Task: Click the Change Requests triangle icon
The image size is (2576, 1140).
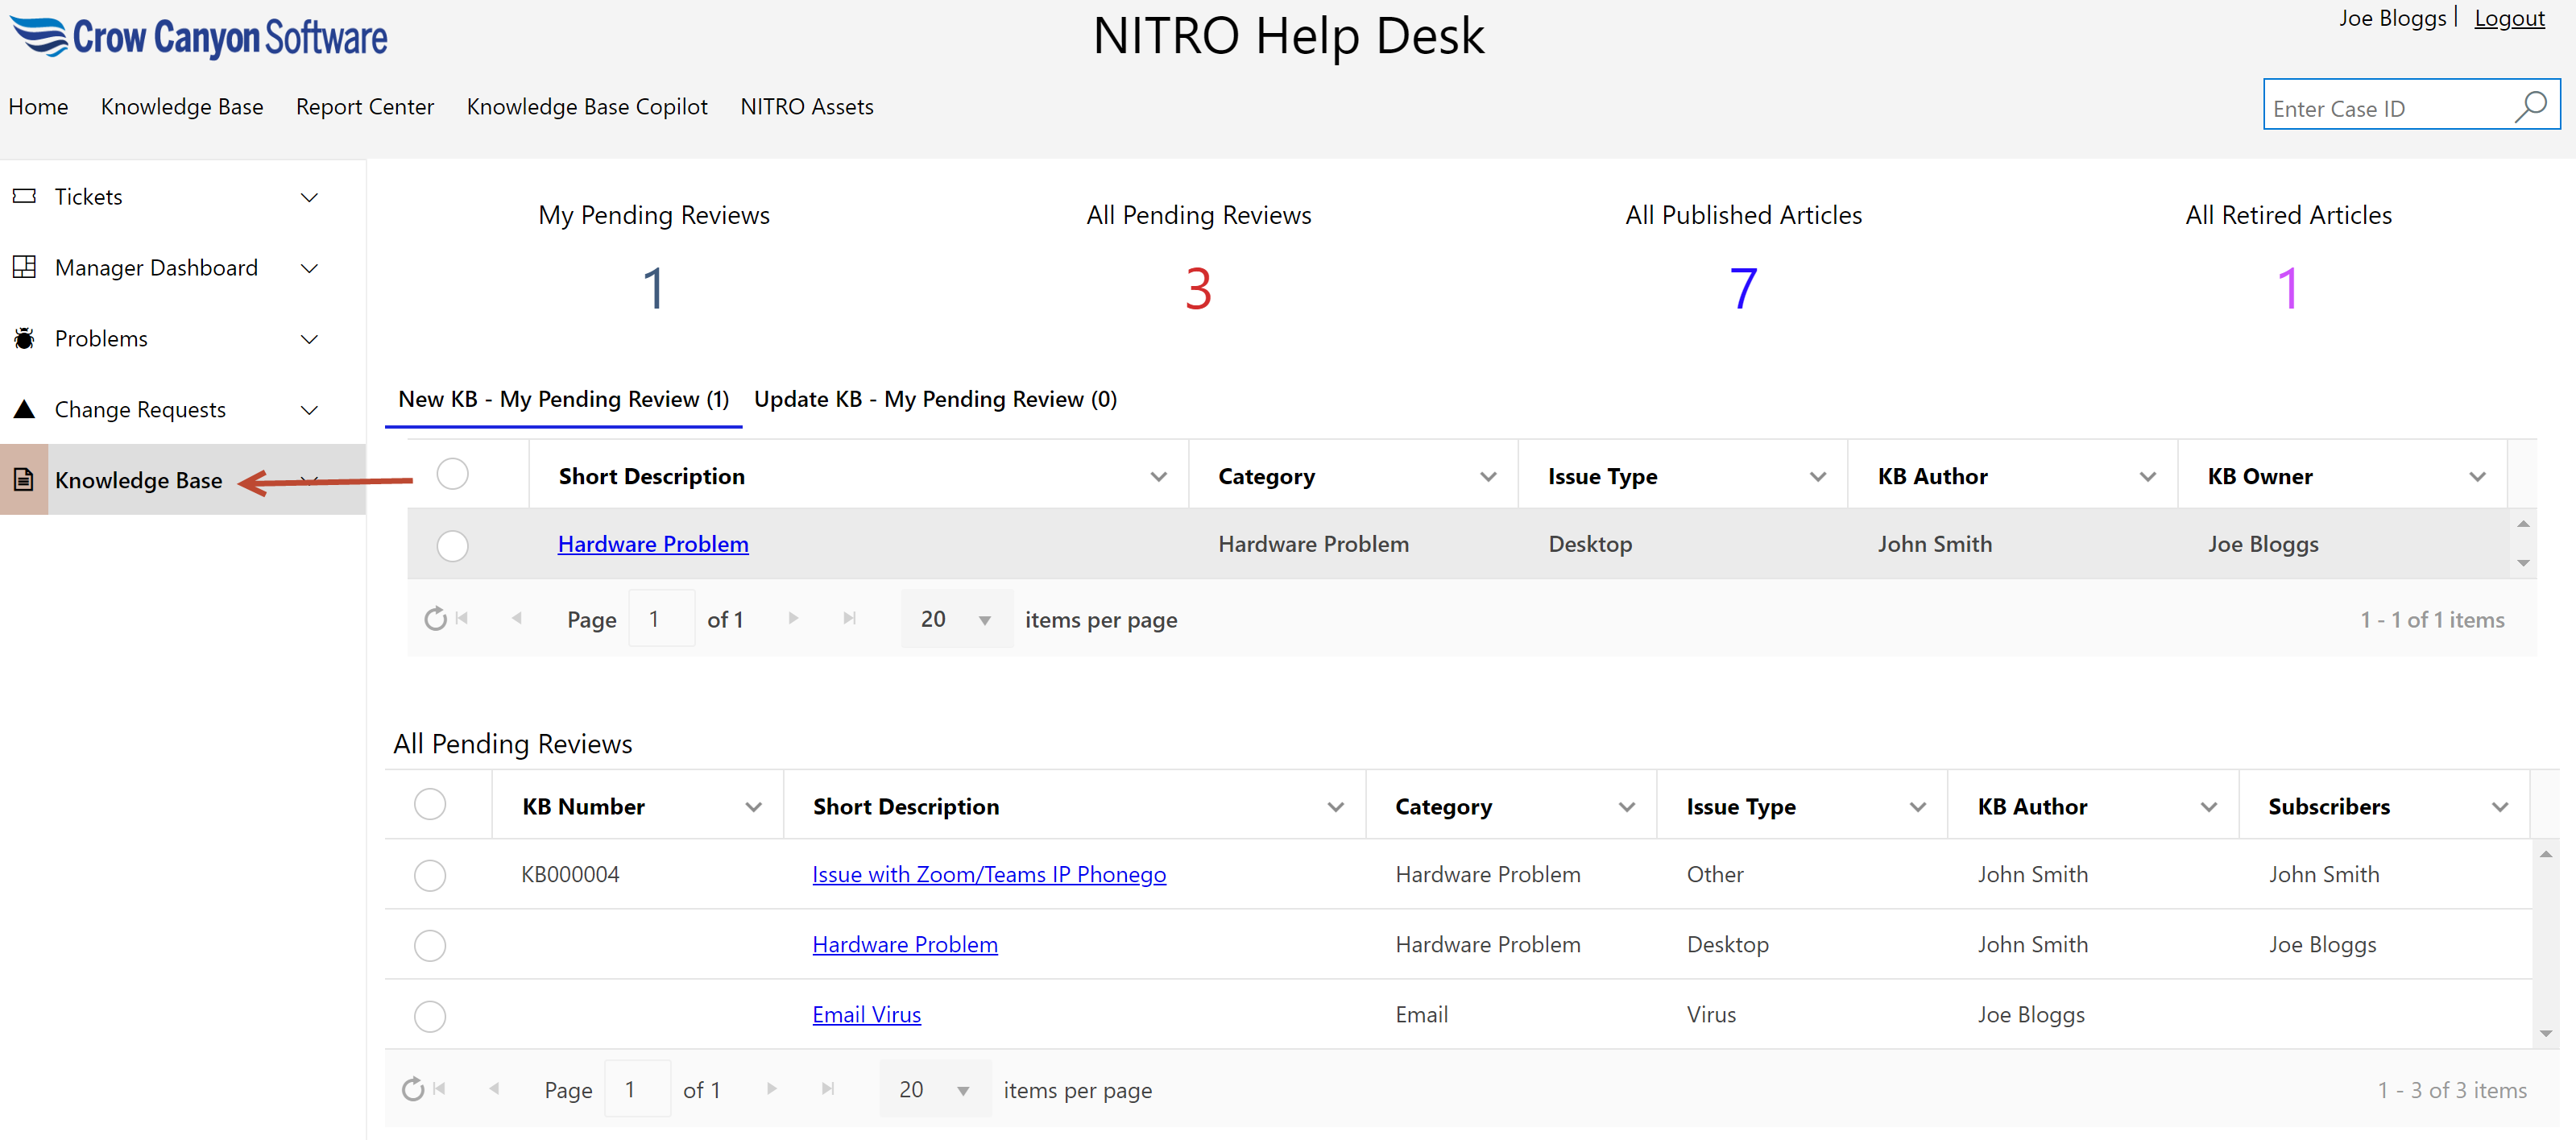Action: tap(24, 409)
